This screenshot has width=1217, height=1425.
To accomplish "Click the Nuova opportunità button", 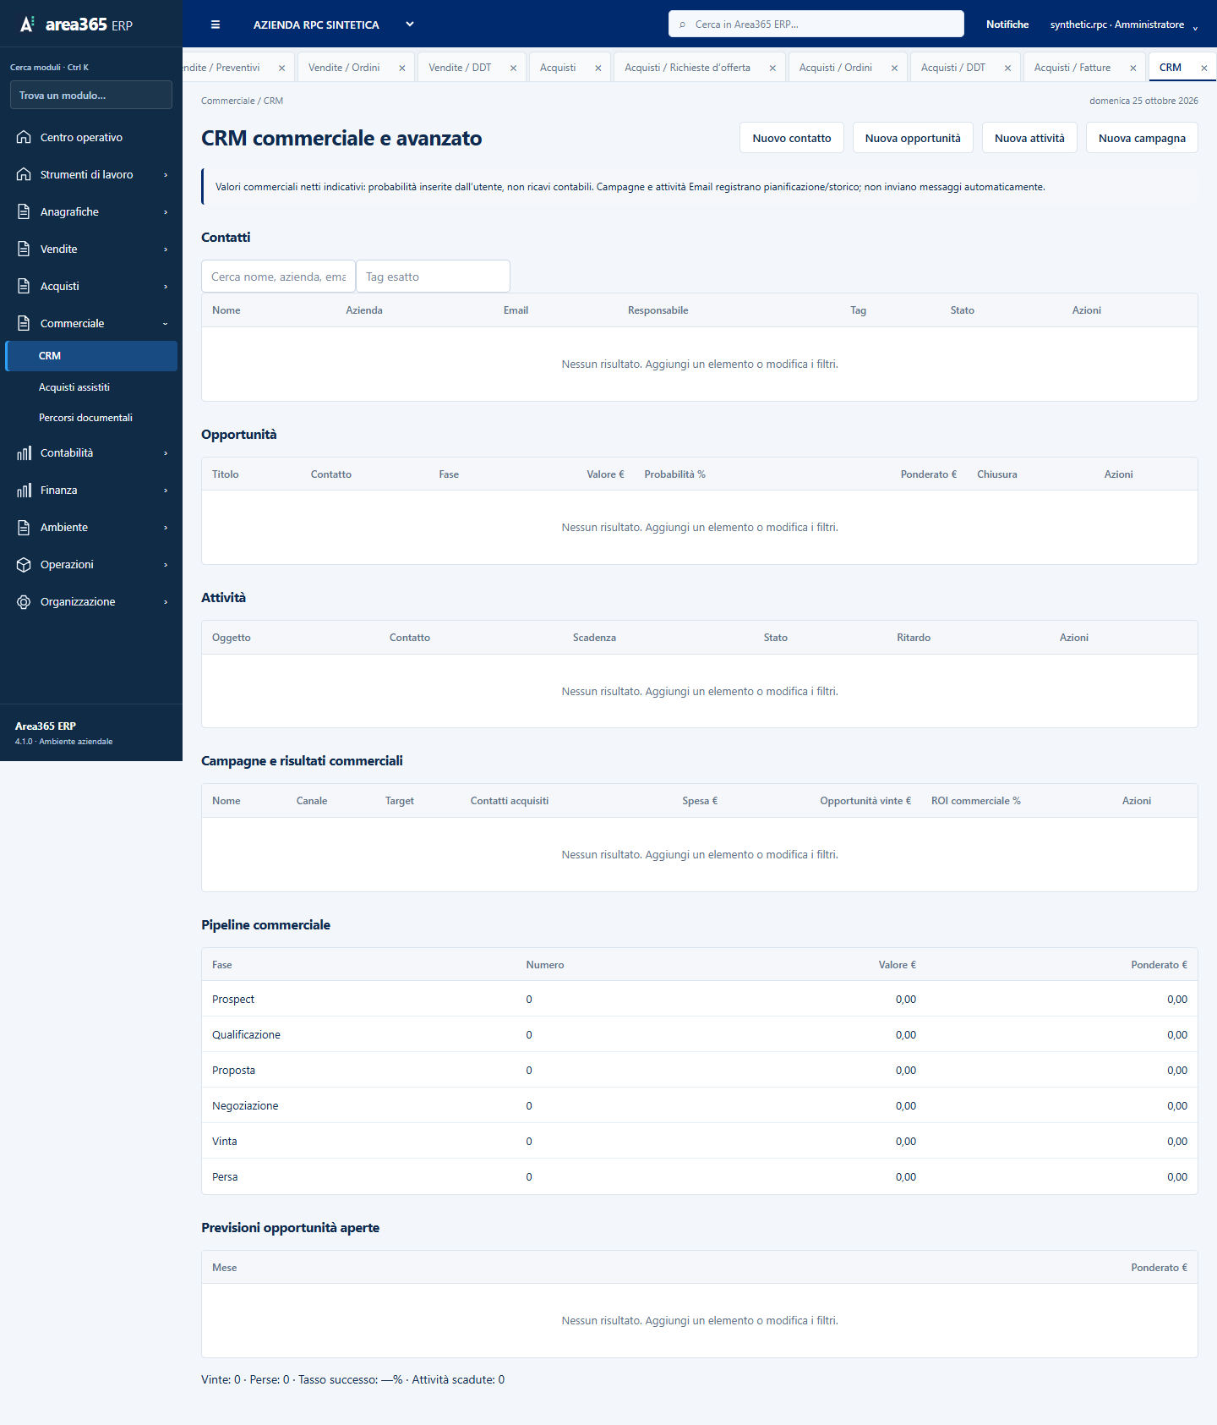I will click(913, 138).
